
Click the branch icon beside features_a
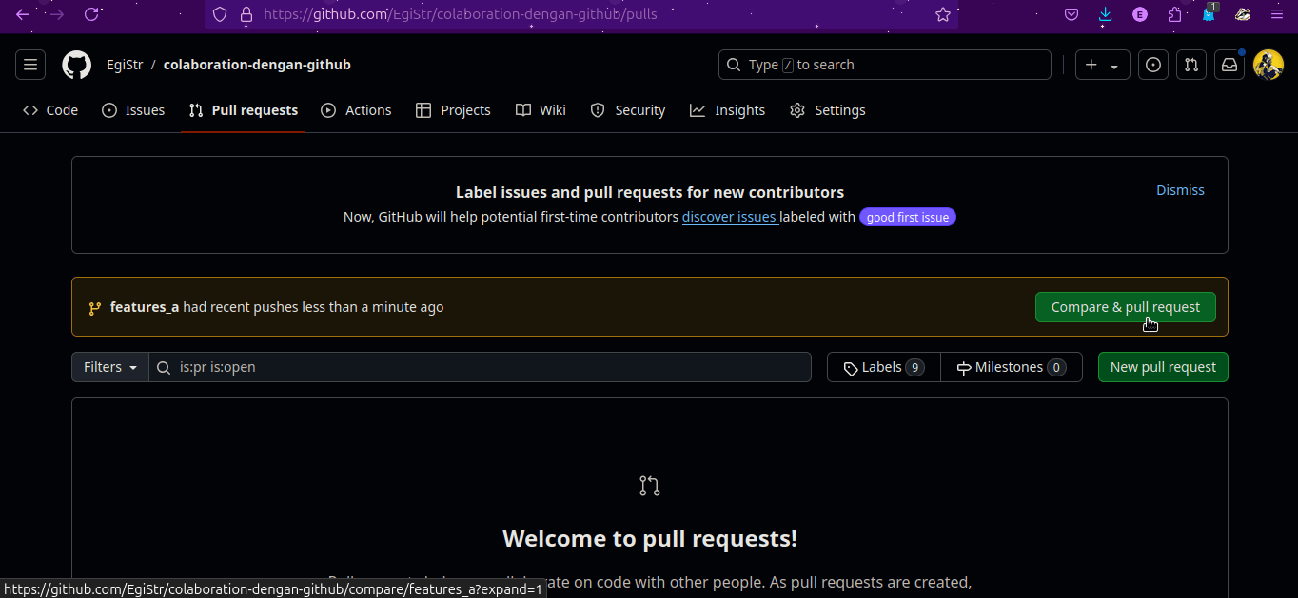(95, 308)
